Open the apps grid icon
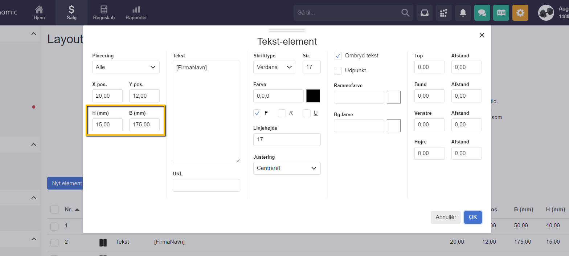The image size is (569, 256). pyautogui.click(x=443, y=13)
